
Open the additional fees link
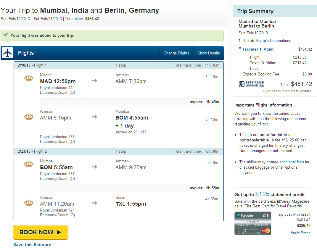(292, 162)
